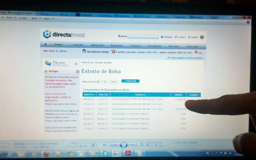Click the actual size fit icon
Image resolution: width=256 pixels, height=160 pixels.
click(104, 145)
